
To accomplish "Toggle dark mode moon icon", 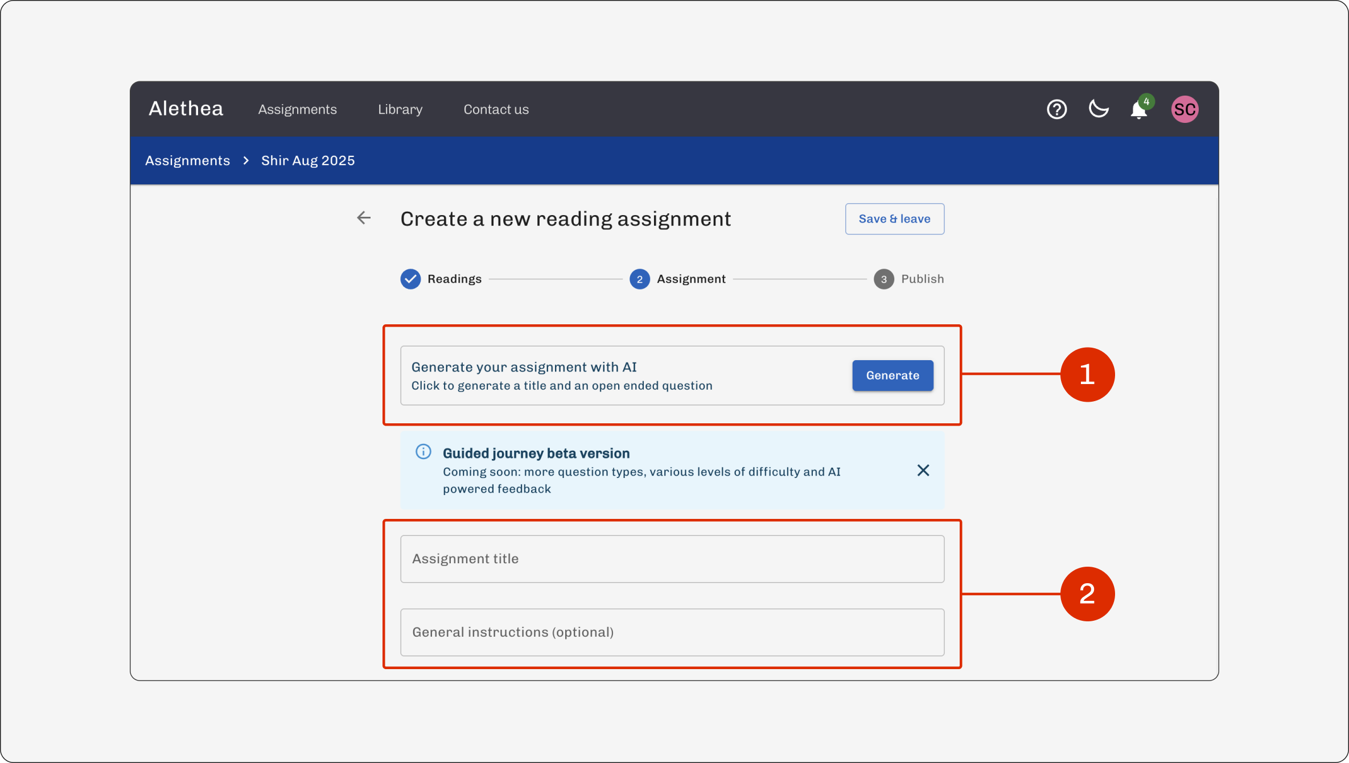I will [1099, 109].
